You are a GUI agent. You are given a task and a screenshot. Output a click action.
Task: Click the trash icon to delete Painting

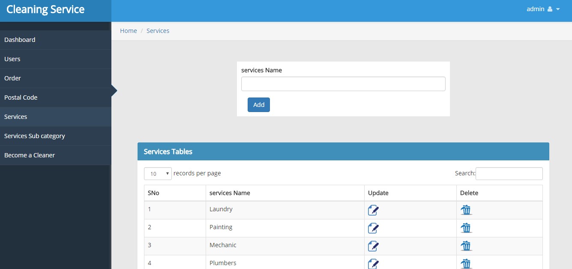tap(466, 228)
